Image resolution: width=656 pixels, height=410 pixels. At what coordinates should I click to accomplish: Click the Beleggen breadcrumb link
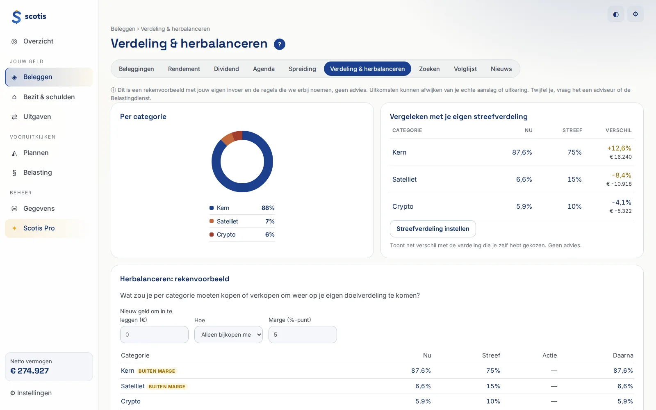pos(123,29)
